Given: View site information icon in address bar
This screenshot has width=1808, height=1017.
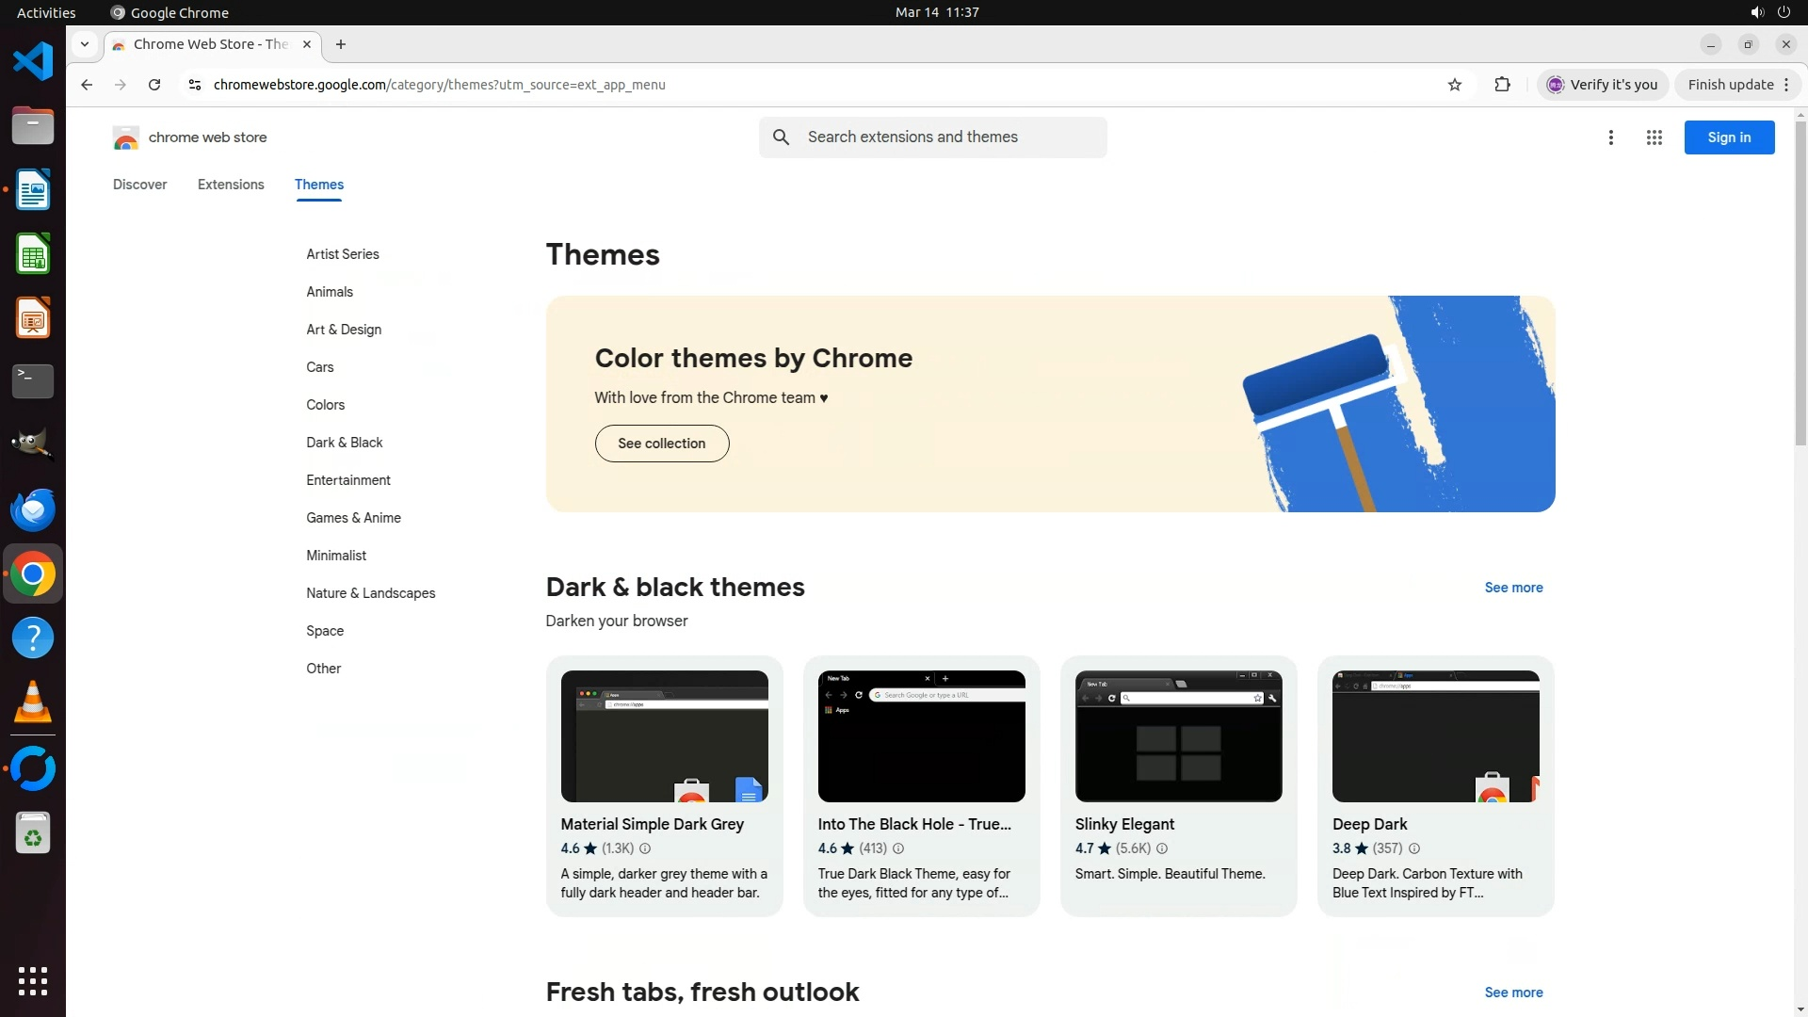Looking at the screenshot, I should pos(195,85).
